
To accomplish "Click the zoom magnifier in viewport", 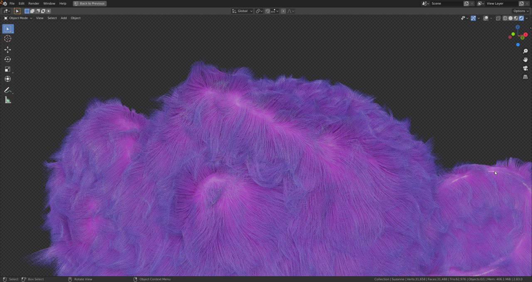I will pos(525,51).
